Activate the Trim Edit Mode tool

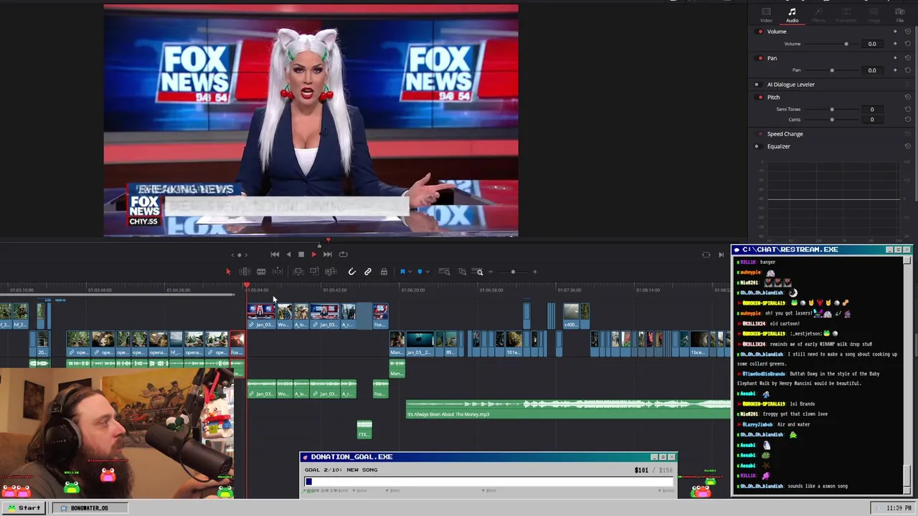click(x=245, y=272)
